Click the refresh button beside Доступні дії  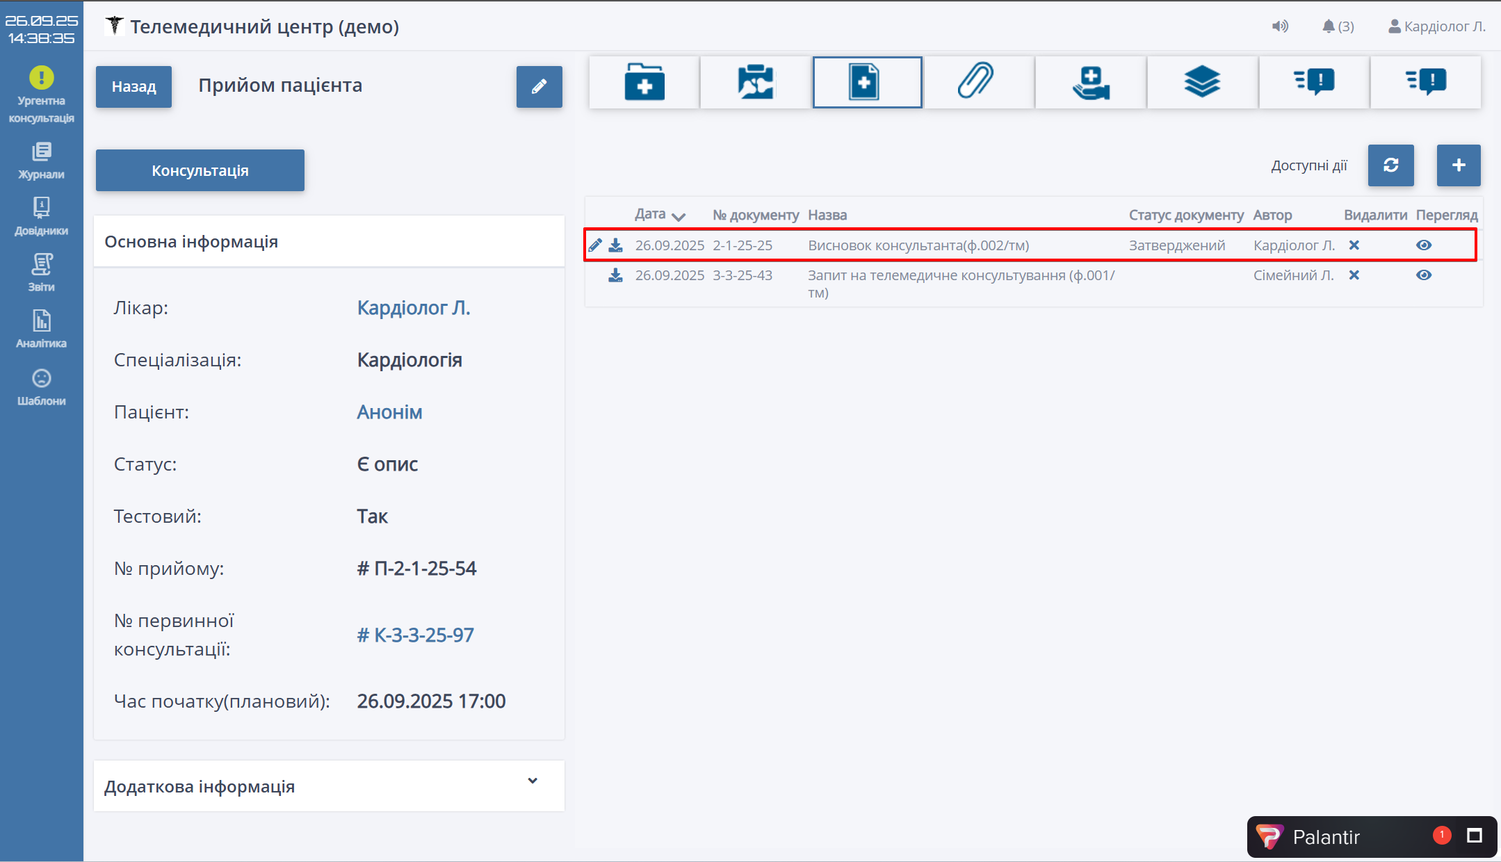1390,165
